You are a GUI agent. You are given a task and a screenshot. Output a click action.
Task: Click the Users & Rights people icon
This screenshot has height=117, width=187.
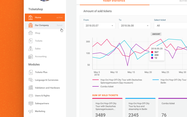tap(31, 96)
